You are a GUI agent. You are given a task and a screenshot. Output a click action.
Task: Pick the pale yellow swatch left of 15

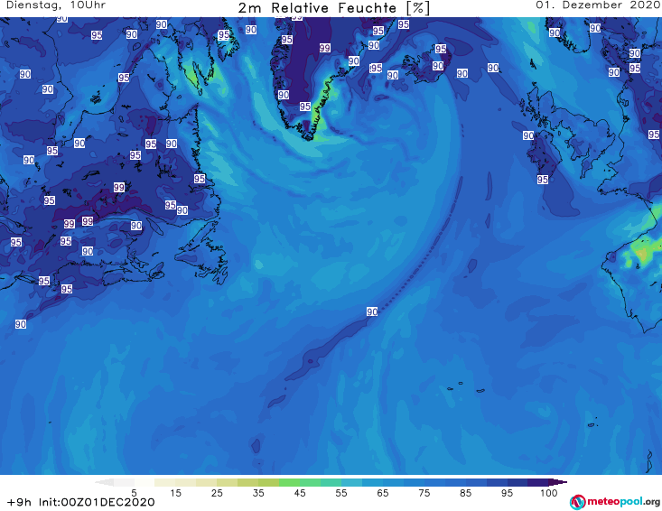click(x=165, y=482)
